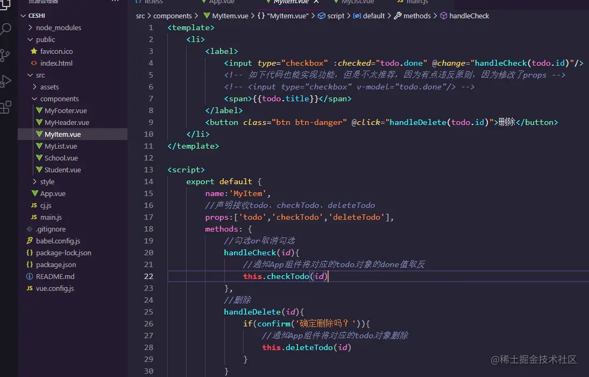Click line number 1 in the gutter

click(151, 27)
